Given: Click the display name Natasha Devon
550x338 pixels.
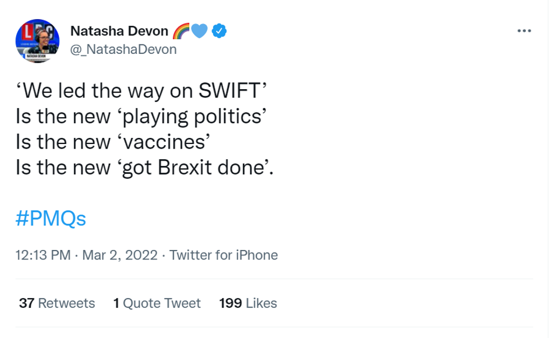Looking at the screenshot, I should click(118, 31).
